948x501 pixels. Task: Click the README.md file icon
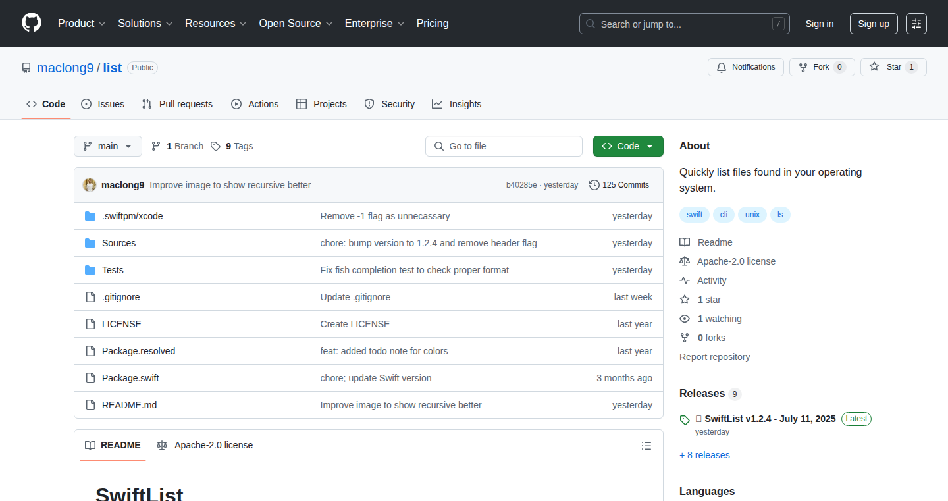[x=90, y=405]
